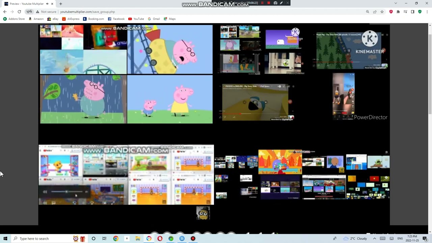Click the orange cartoon video in bottom collage
Screen dimensions: 432x243
280,162
